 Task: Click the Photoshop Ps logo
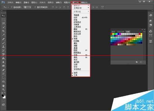point(3,2)
